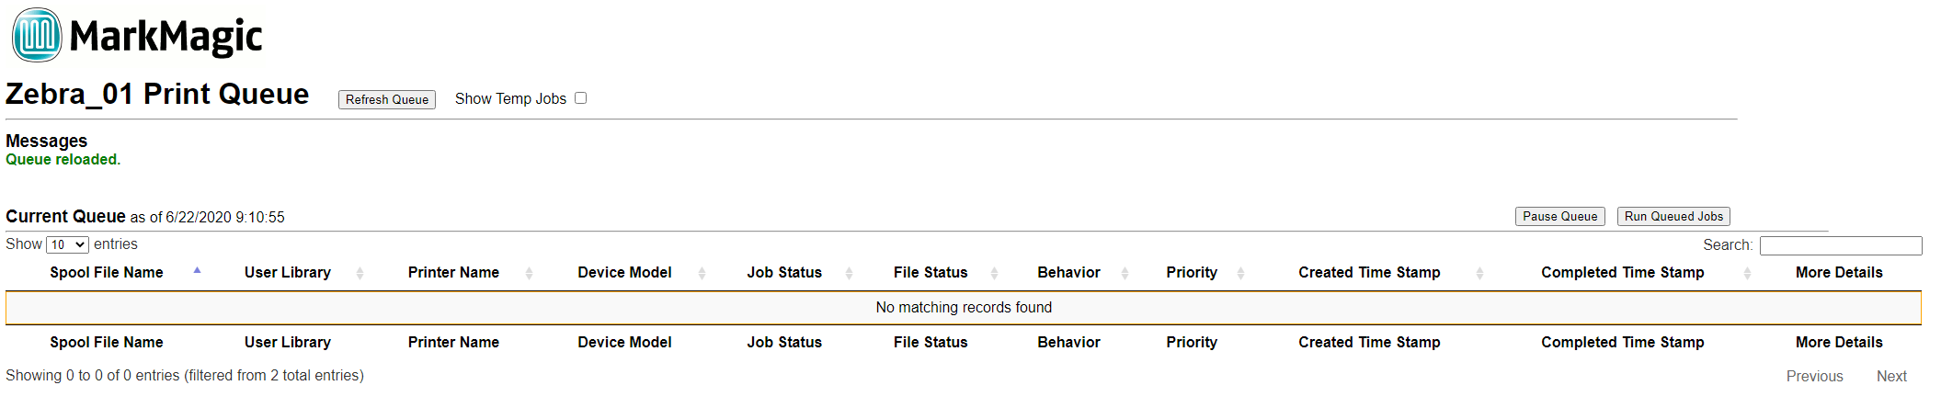Click the Refresh Queue button
Screen dimensions: 1941x408
point(387,99)
